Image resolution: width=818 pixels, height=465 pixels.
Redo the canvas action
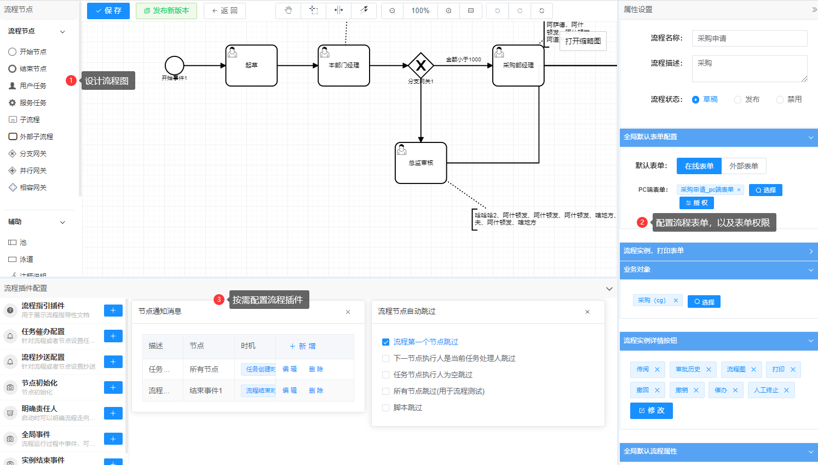[x=520, y=11]
